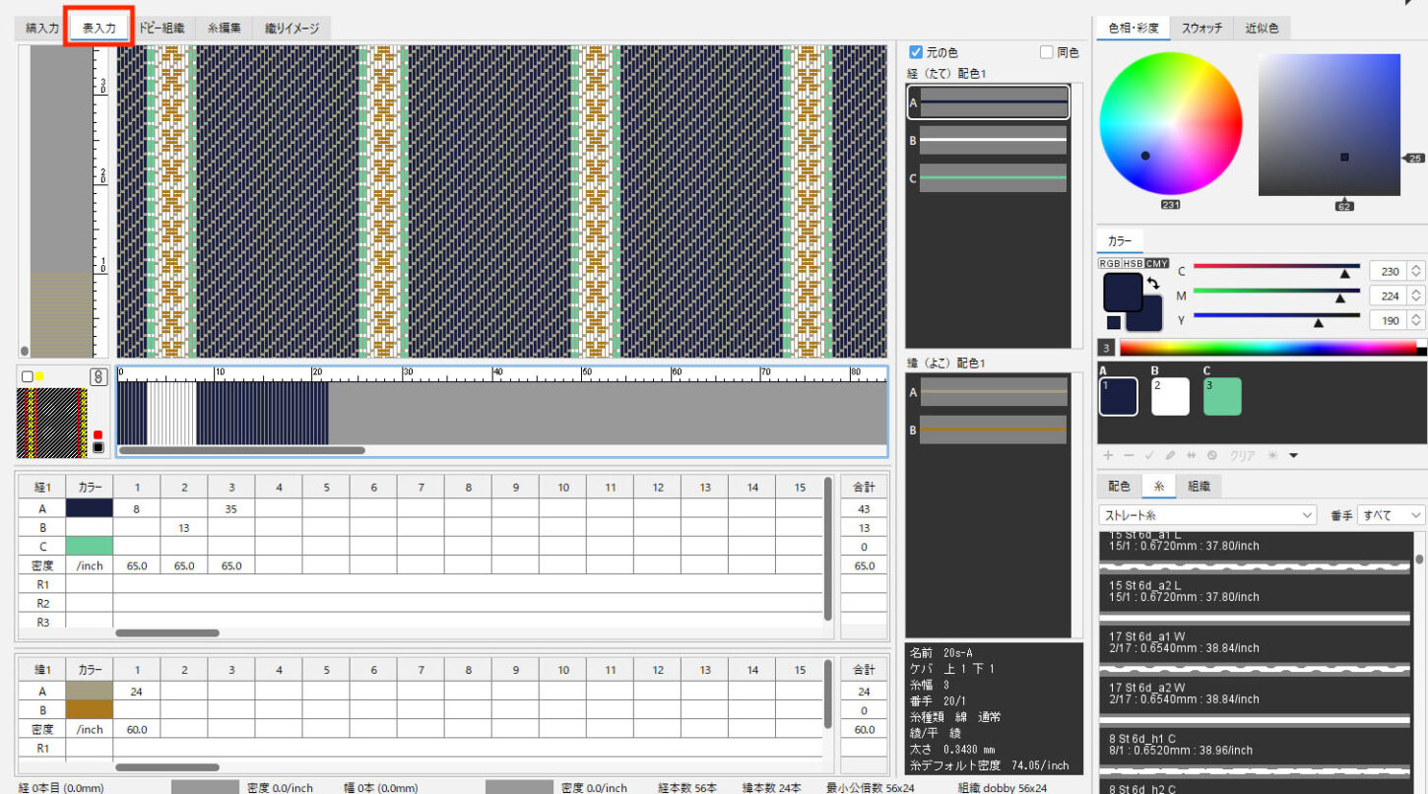Screen dimensions: 1428x794
Task: Click the swap foreground and background colors arrow
Action: [1153, 284]
